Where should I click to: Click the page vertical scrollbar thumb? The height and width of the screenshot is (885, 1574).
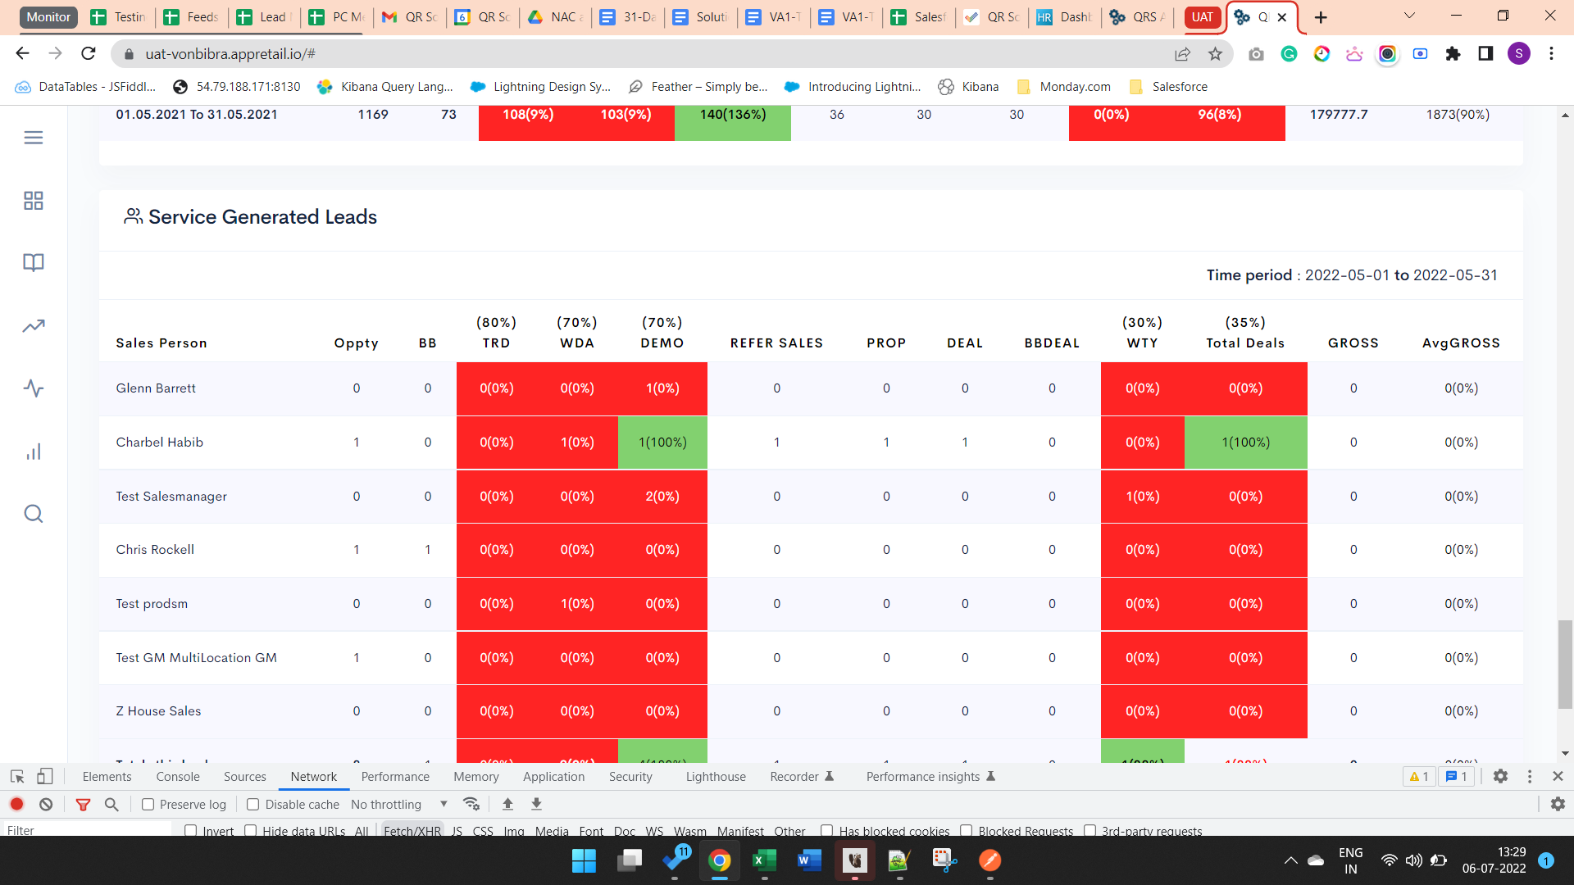tap(1565, 664)
